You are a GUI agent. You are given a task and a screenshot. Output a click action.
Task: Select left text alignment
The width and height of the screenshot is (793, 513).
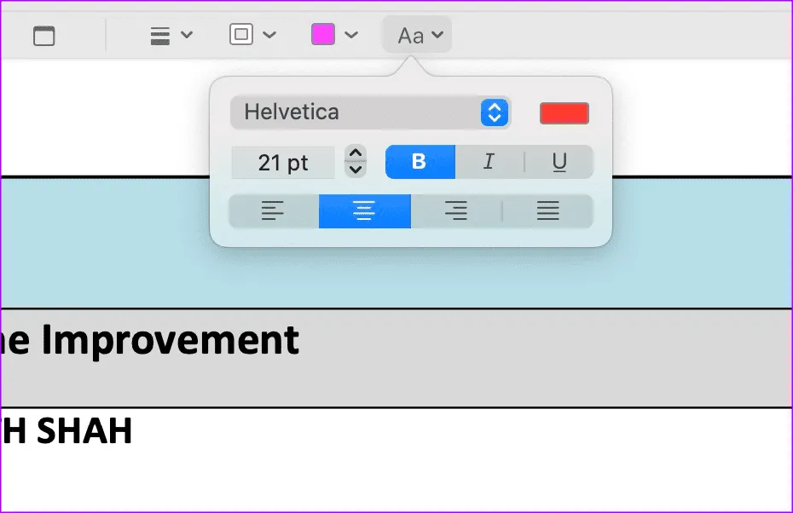coord(274,212)
